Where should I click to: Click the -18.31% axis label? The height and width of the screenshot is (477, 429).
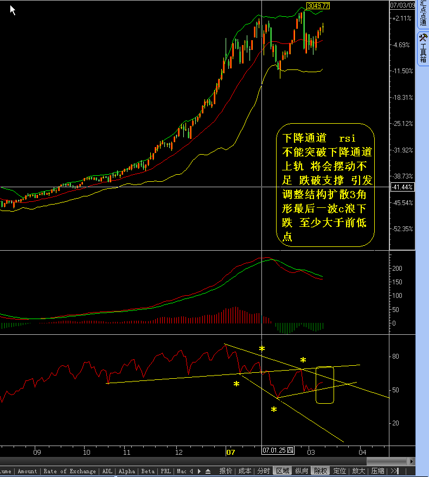point(402,98)
